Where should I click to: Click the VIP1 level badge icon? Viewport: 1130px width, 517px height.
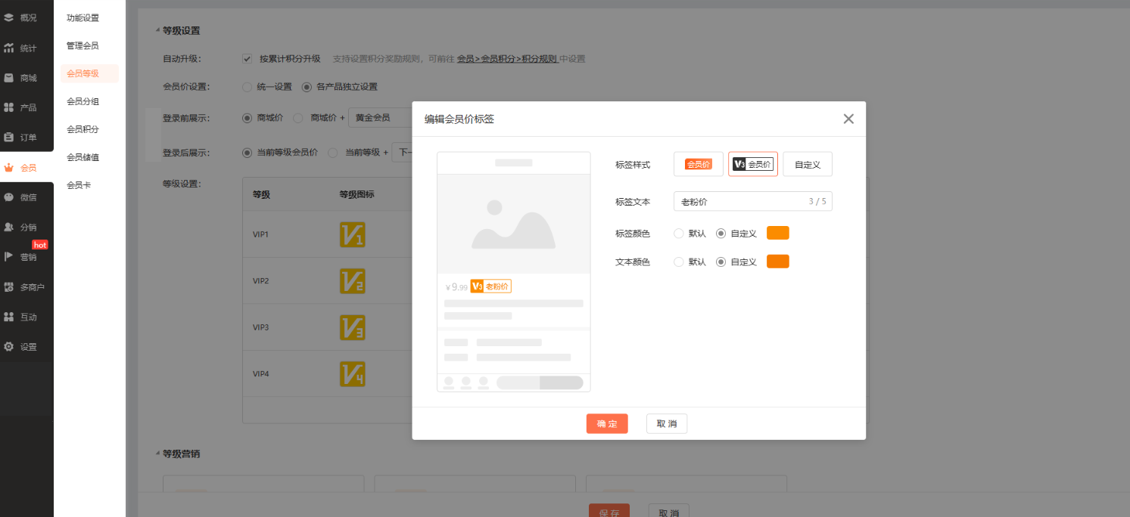tap(352, 234)
